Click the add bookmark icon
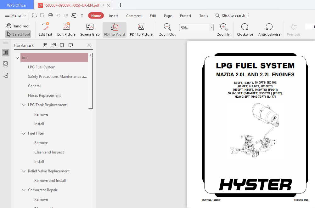The image size is (315, 208). tap(62, 45)
